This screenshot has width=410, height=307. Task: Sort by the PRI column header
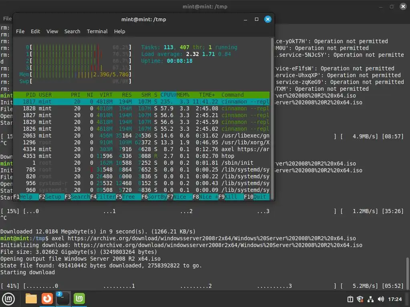click(x=75, y=95)
